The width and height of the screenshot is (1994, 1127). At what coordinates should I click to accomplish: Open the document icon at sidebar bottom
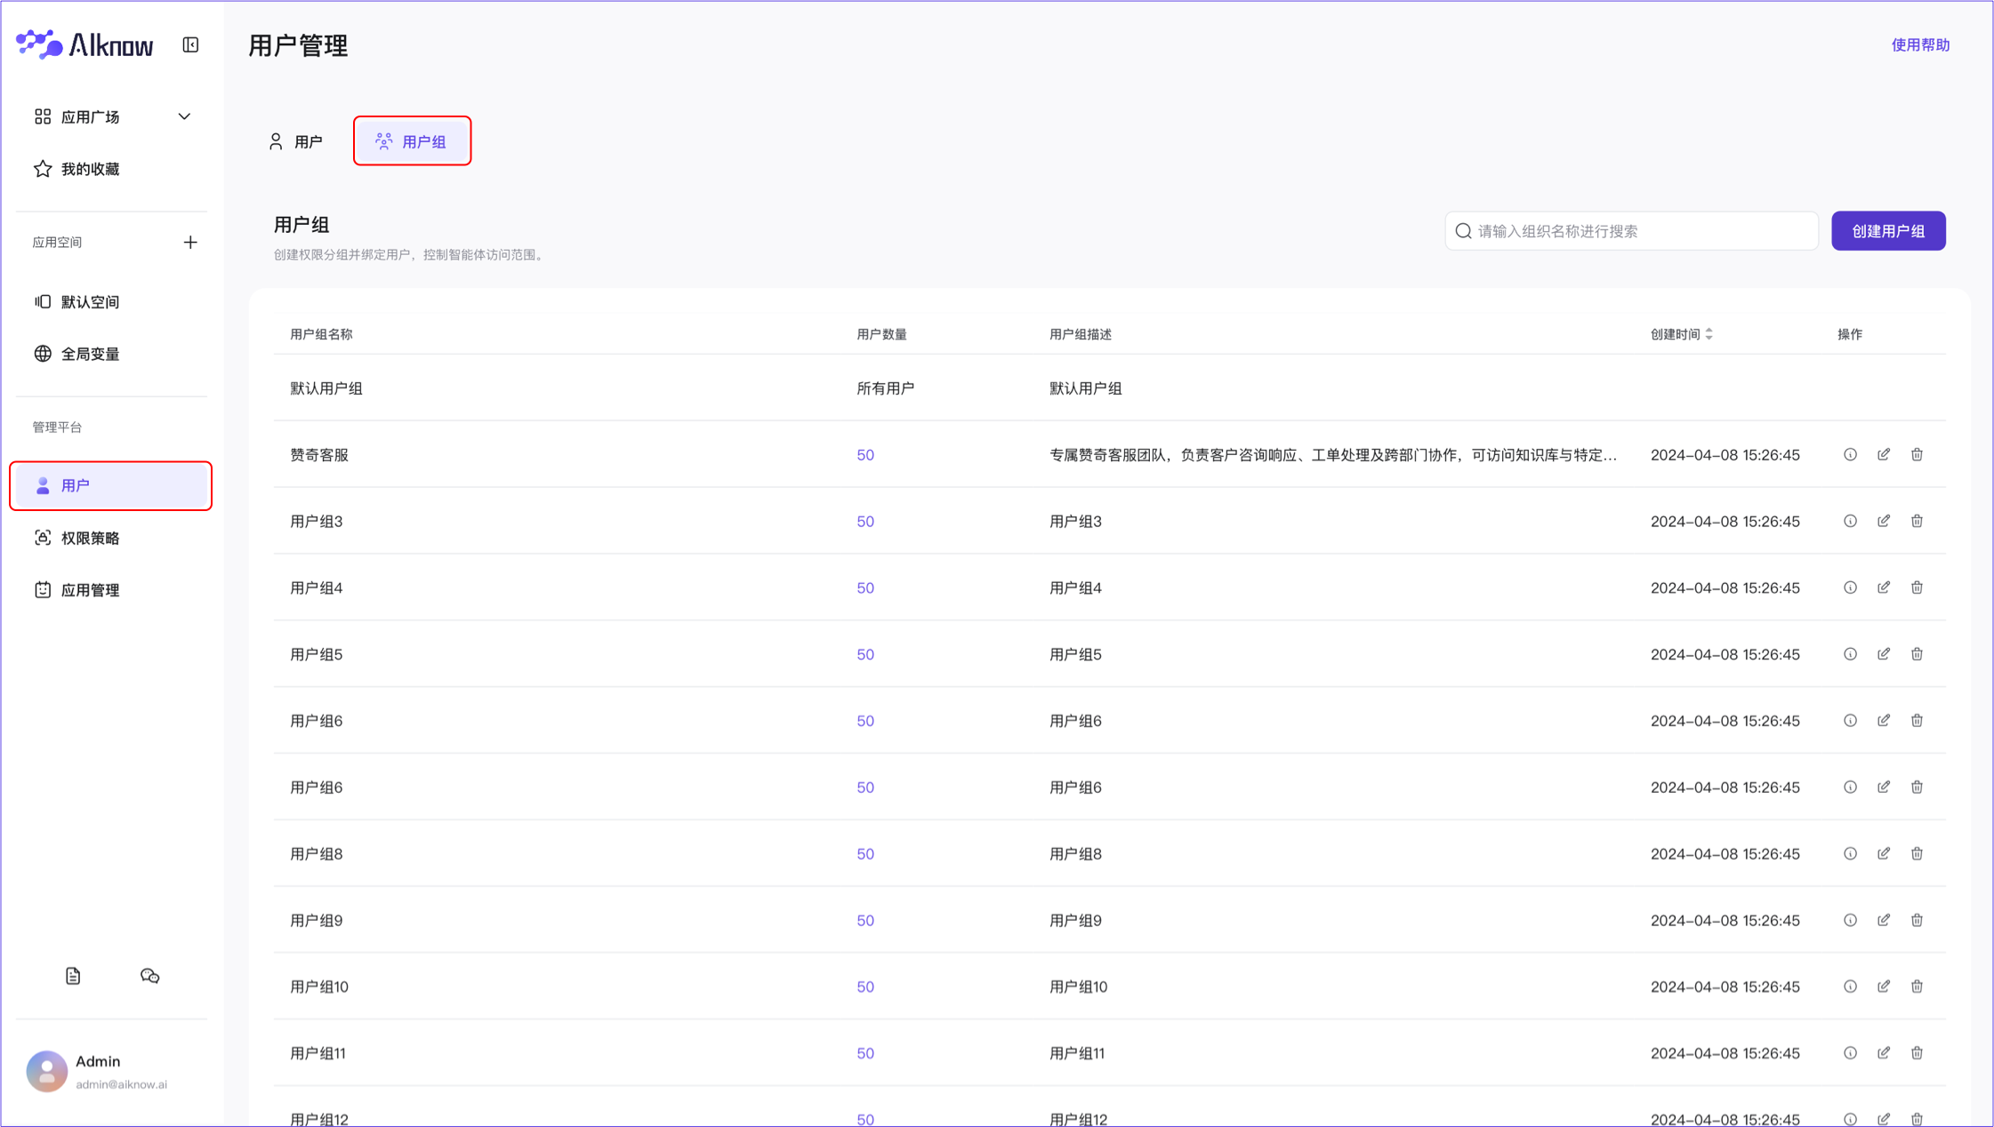coord(73,976)
